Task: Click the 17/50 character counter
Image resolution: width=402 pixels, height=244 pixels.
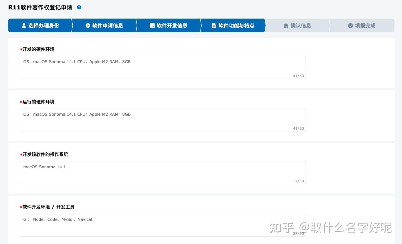Action: (298, 181)
